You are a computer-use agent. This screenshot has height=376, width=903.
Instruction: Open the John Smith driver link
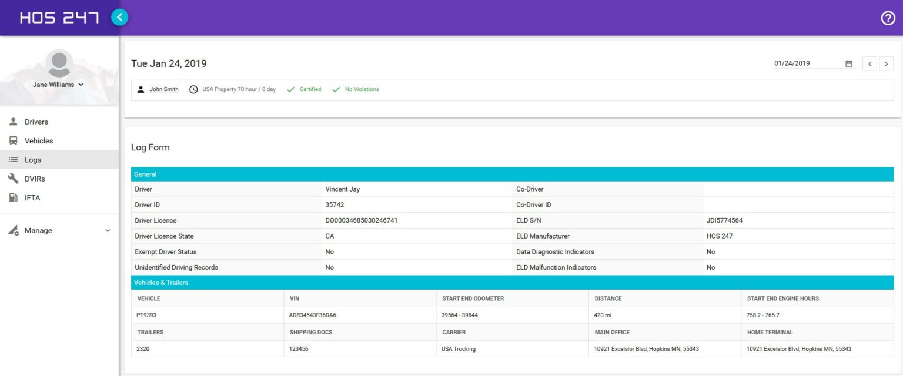[164, 90]
